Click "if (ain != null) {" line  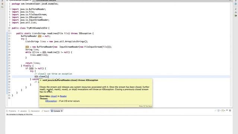(x=36, y=68)
